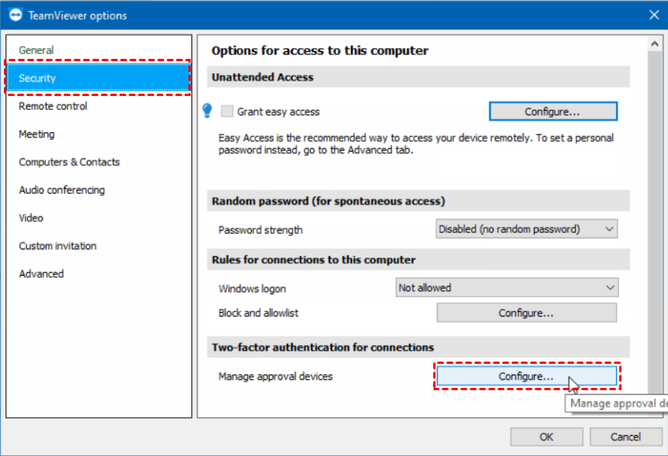This screenshot has height=456, width=668.
Task: Open the Windows logon dropdown
Action: pyautogui.click(x=507, y=288)
